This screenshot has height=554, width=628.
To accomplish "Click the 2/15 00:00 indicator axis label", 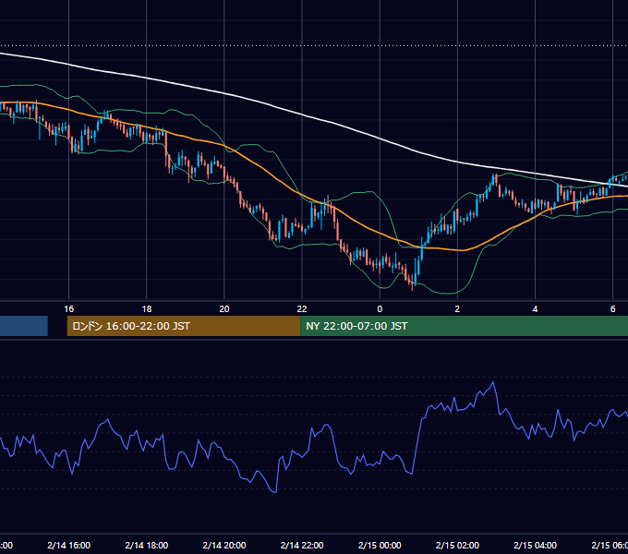I will pos(380,545).
